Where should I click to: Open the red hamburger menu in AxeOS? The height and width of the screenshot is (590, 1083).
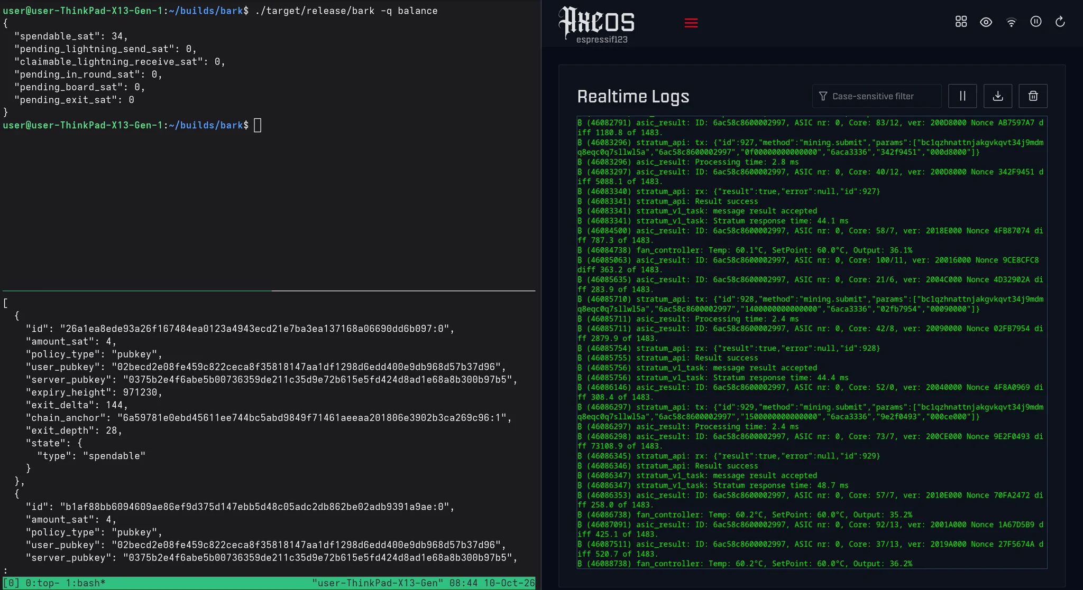(x=691, y=23)
